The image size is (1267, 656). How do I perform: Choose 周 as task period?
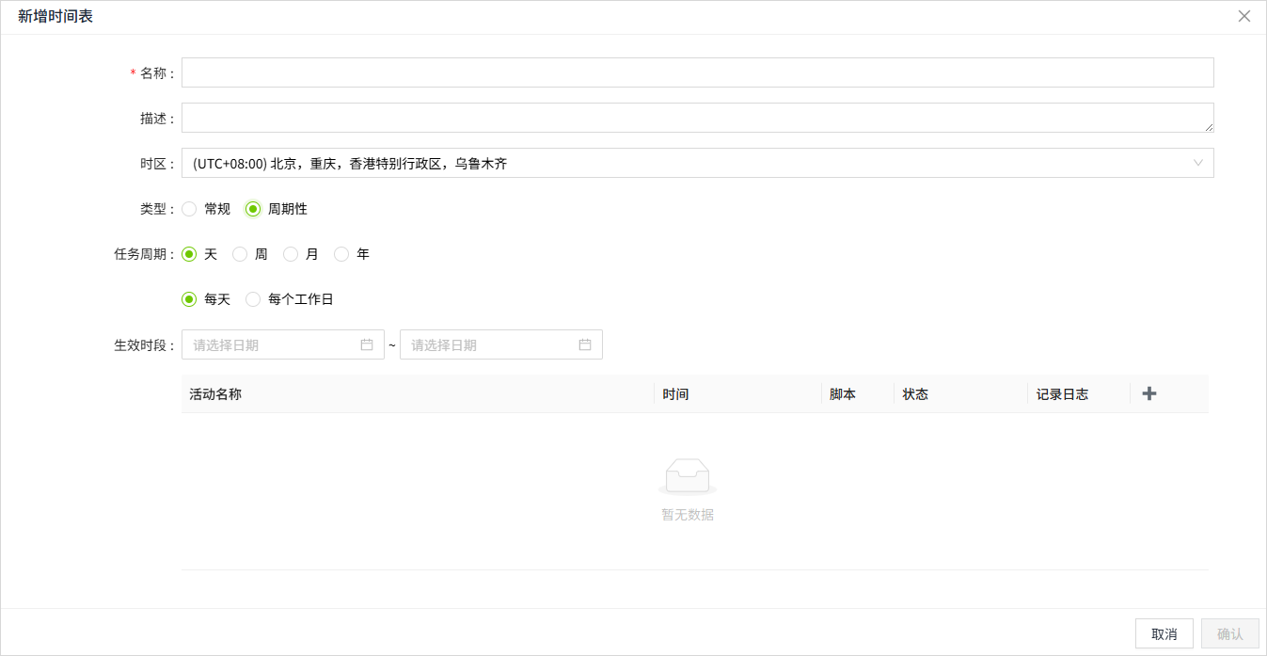240,254
